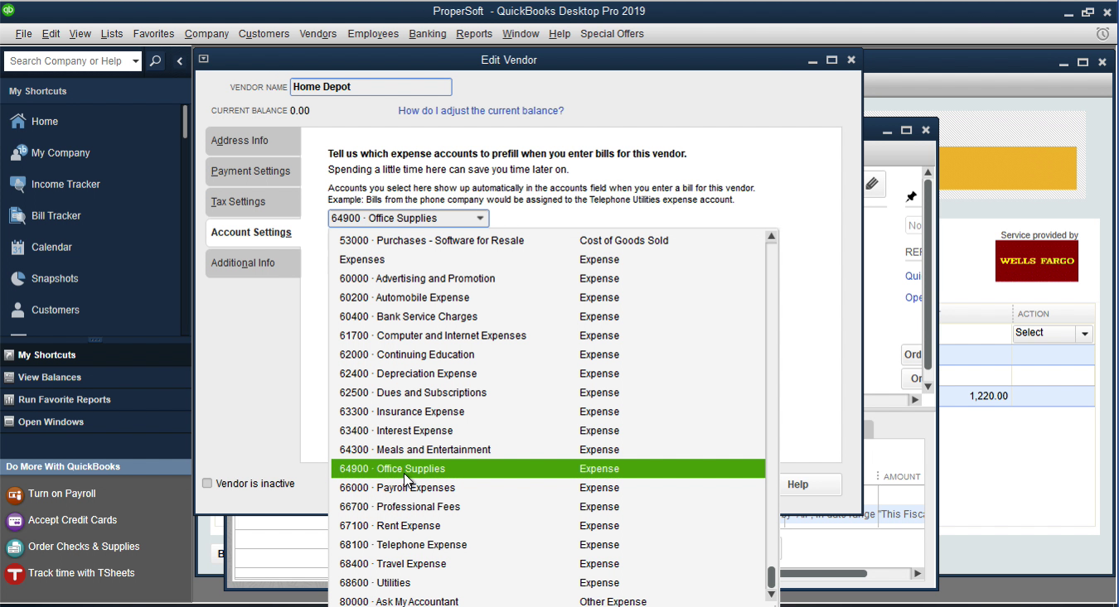
Task: Select 60000 Advertising and Promotion account
Action: (547, 279)
